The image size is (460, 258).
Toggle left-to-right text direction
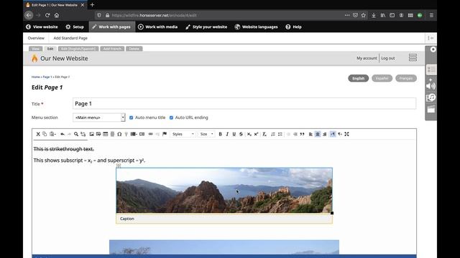[x=333, y=134]
